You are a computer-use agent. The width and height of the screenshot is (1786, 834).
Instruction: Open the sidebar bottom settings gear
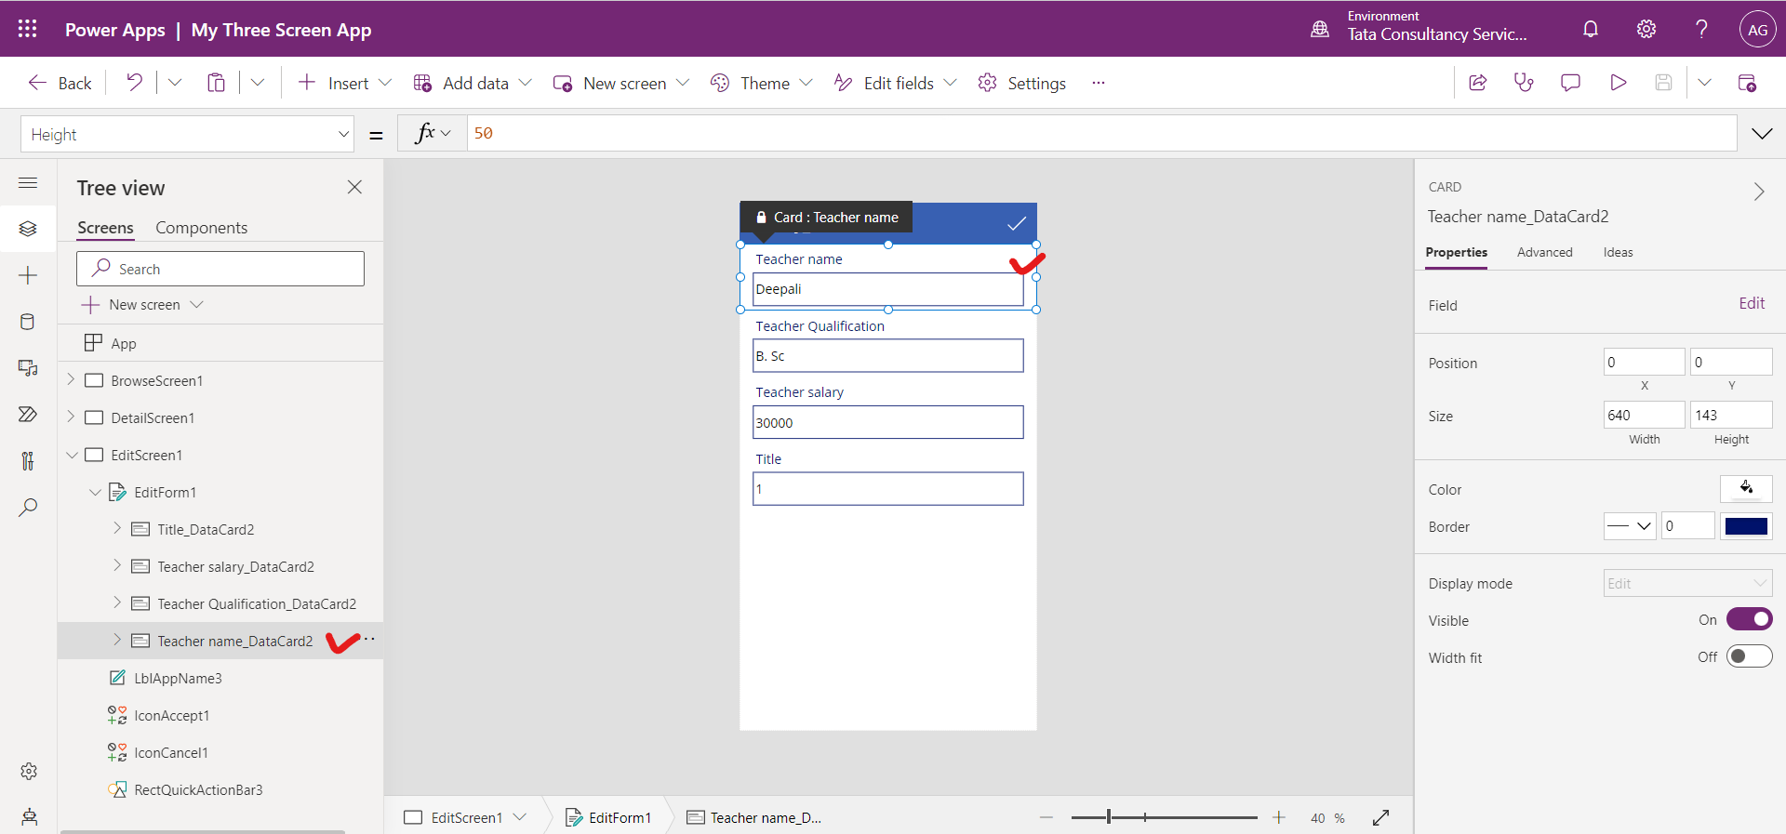29,772
